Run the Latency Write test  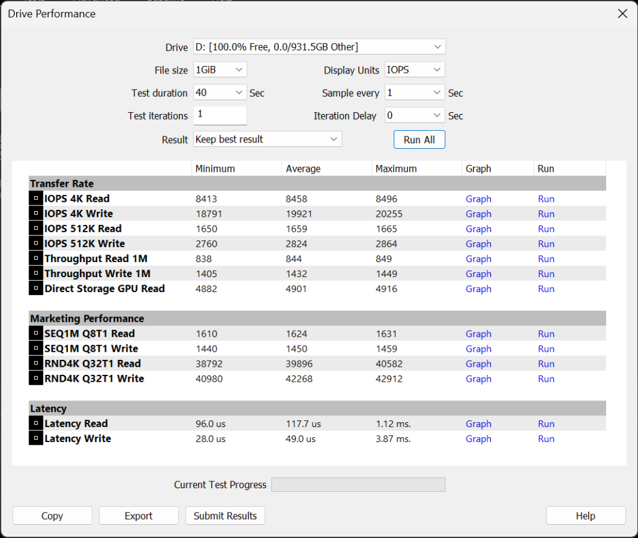(x=546, y=439)
